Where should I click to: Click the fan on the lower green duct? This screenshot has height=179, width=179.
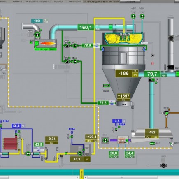75,62
